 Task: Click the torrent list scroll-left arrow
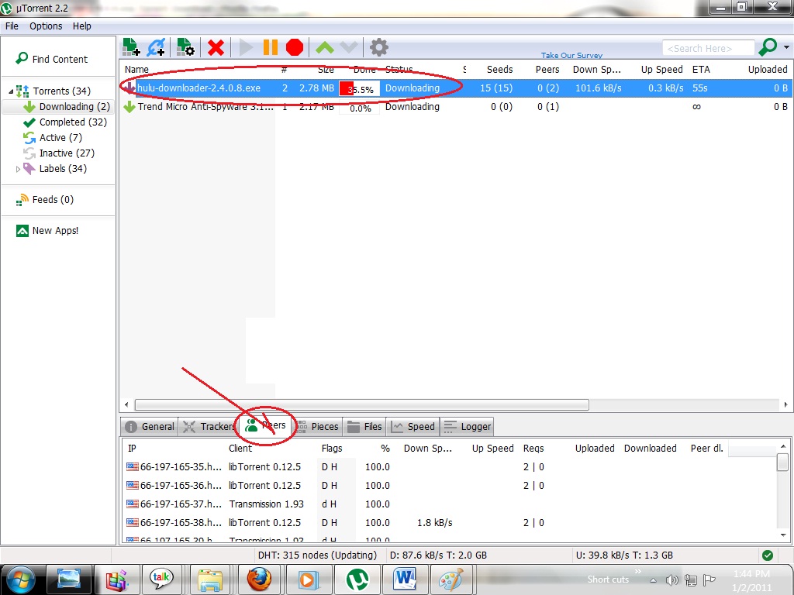coord(126,404)
